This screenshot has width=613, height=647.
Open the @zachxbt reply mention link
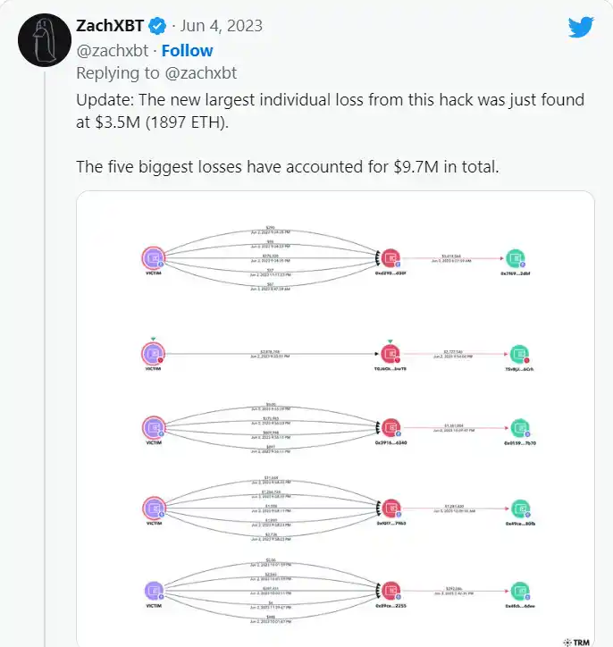coord(198,73)
